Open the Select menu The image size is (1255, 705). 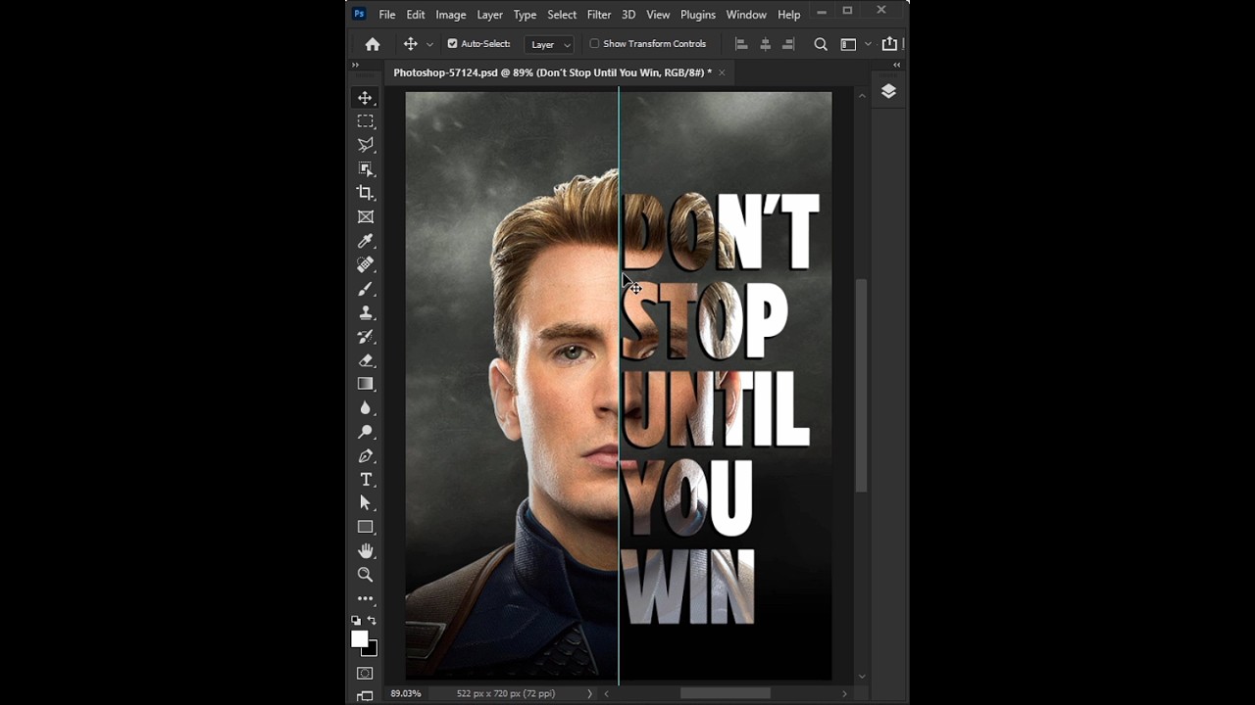[562, 15]
